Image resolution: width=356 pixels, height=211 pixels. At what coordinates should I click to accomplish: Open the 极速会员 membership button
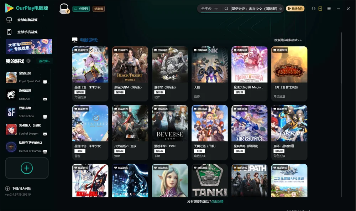coord(295,9)
